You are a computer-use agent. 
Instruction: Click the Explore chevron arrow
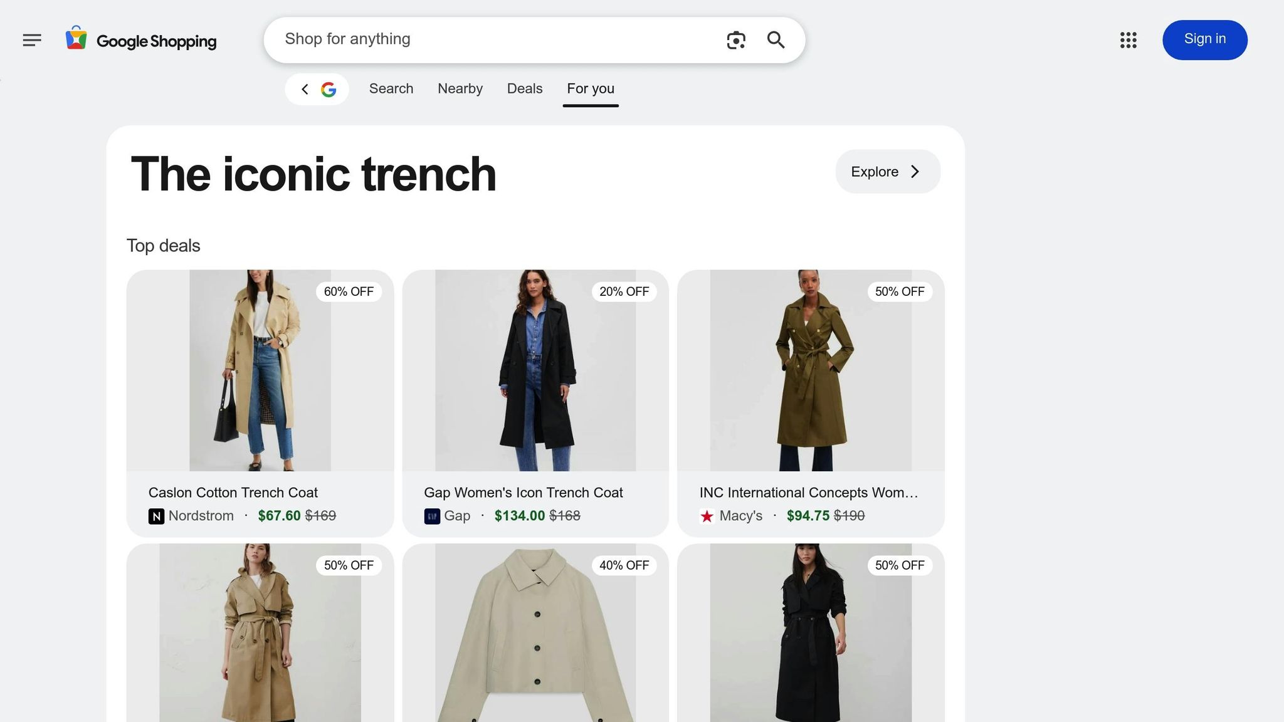click(x=915, y=172)
